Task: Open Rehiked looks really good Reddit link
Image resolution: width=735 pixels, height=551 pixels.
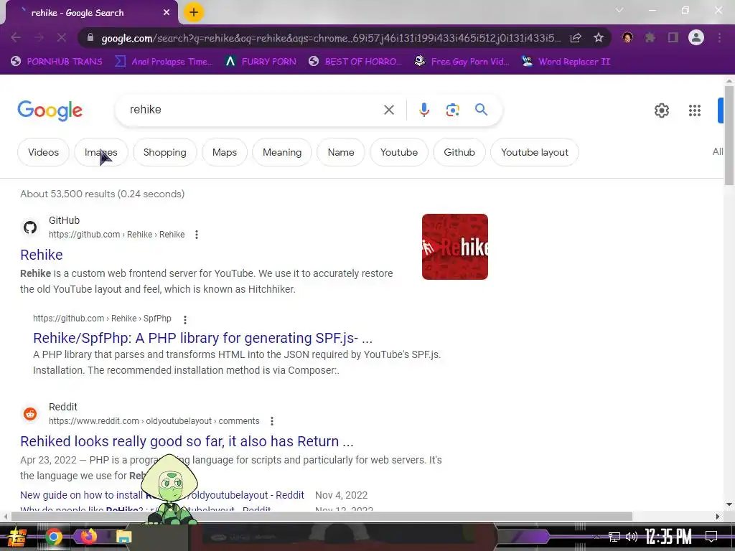Action: pos(187,441)
